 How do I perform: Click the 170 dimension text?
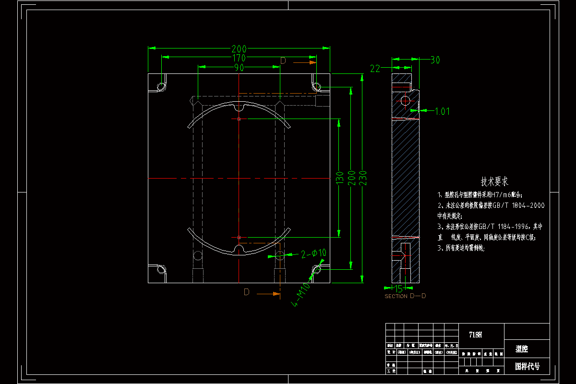239,58
